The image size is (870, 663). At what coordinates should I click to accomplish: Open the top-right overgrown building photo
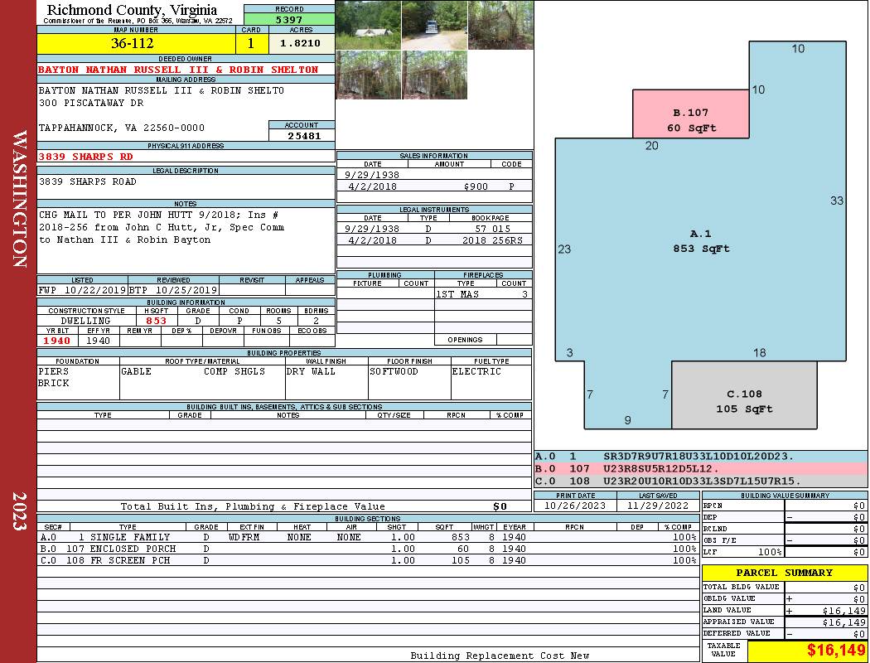500,25
